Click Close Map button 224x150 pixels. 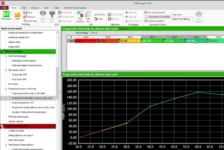30,21
